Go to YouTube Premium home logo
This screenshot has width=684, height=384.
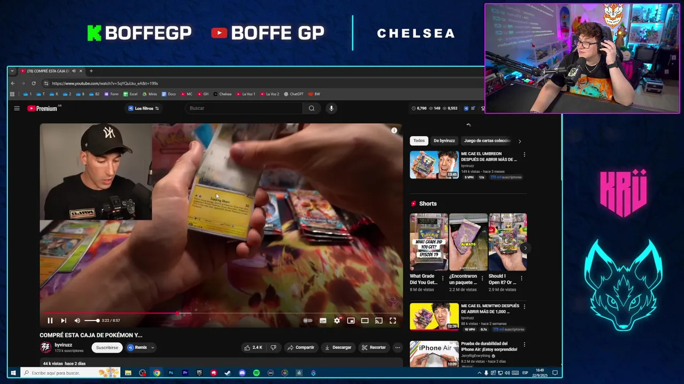(42, 108)
